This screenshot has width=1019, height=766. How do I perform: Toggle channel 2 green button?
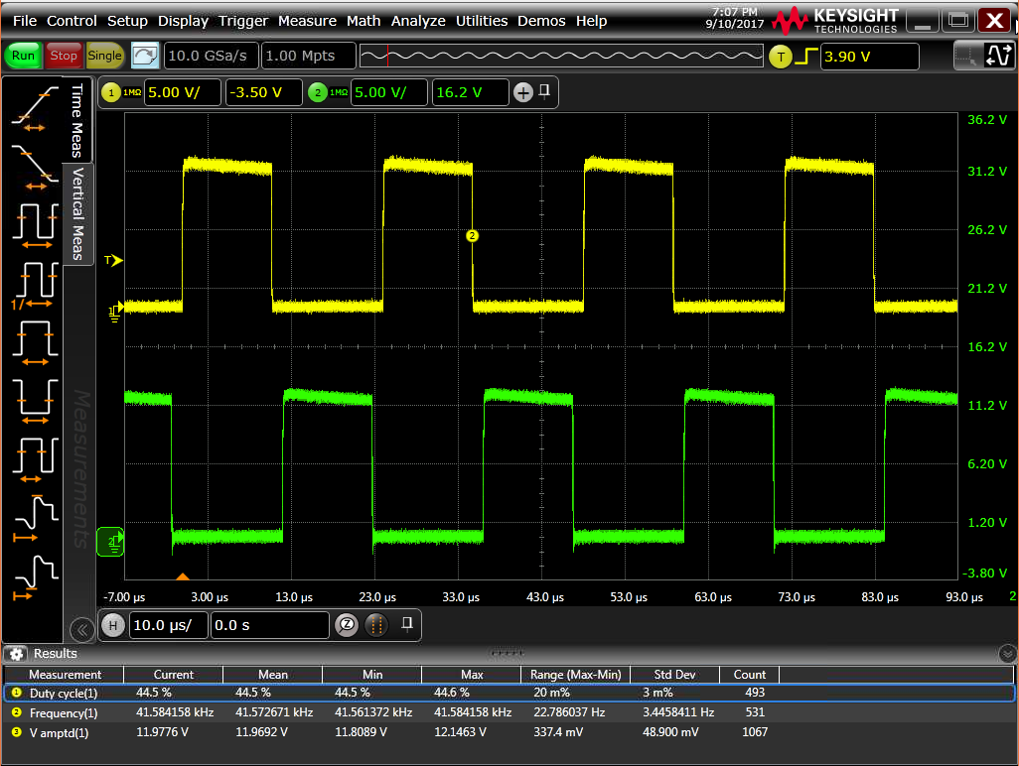tap(317, 93)
